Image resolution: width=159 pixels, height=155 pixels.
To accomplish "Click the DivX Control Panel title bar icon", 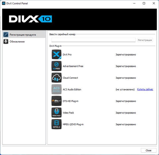I will click(4, 3).
